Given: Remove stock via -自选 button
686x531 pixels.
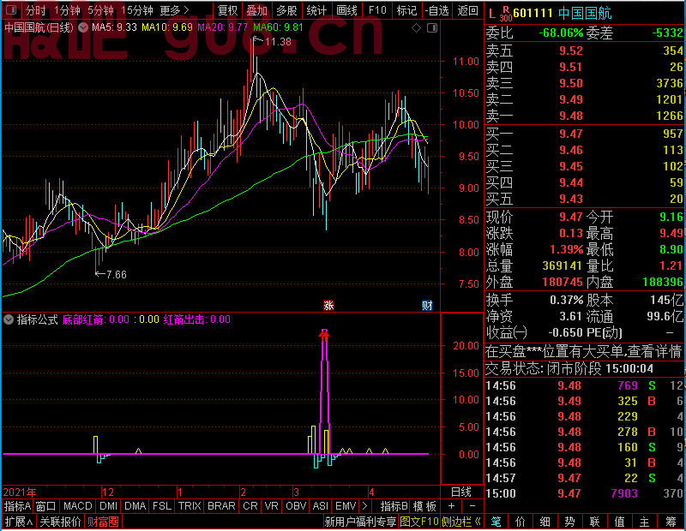Looking at the screenshot, I should 436,10.
